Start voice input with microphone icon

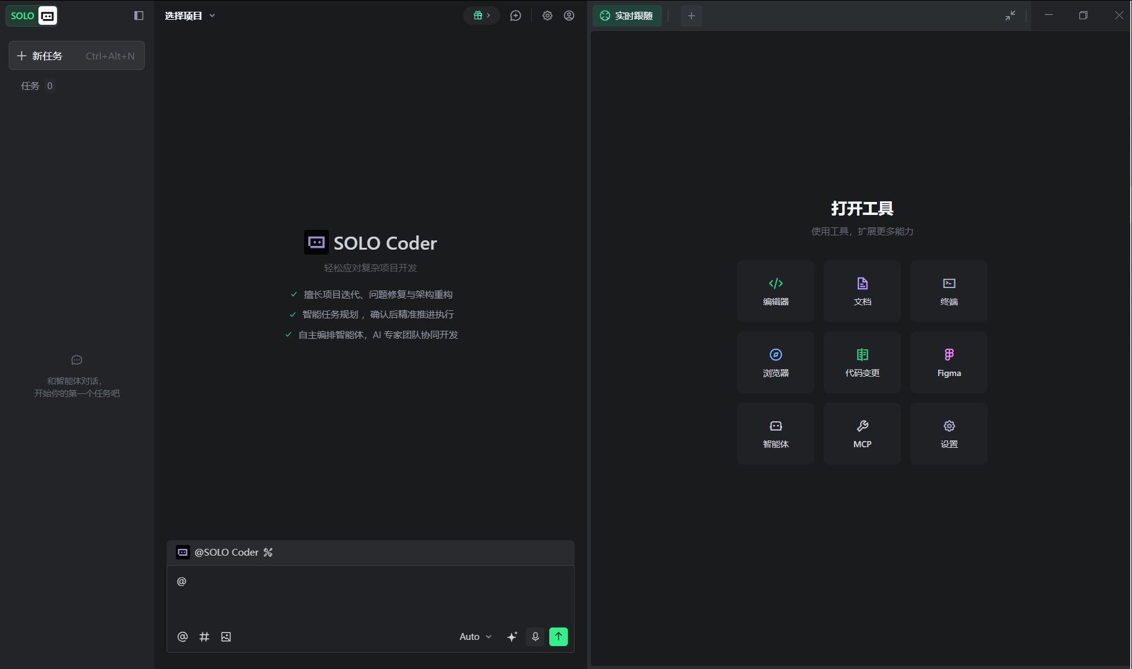536,637
